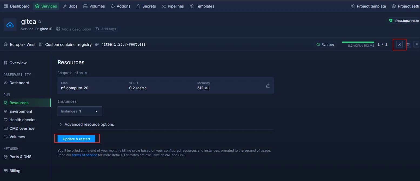
Task: Click the Update & restart button
Action: pyautogui.click(x=76, y=139)
